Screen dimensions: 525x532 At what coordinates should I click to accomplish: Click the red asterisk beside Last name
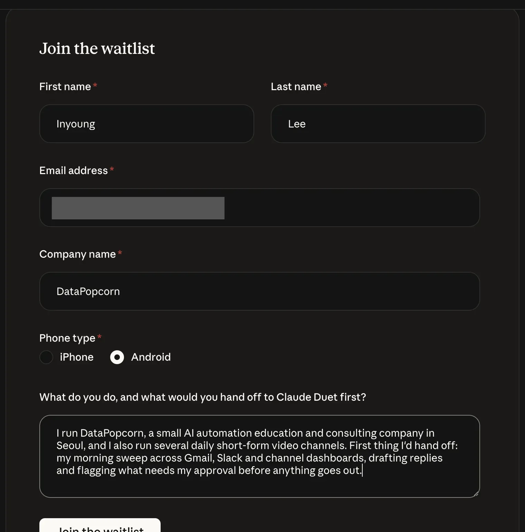(x=325, y=85)
